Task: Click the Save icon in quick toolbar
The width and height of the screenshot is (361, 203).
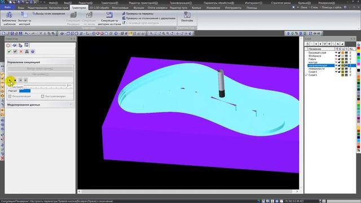Action: 12,34
